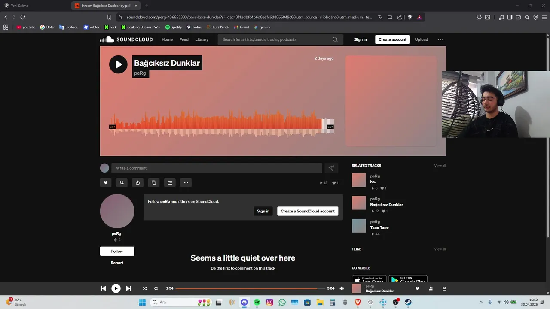Open the More options menu below the comment box

(186, 182)
